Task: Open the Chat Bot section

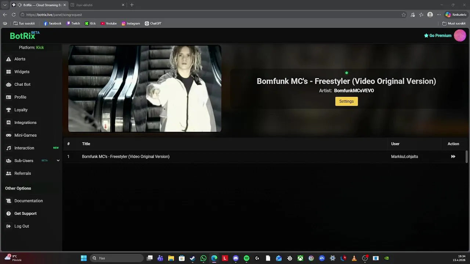Action: coord(22,84)
